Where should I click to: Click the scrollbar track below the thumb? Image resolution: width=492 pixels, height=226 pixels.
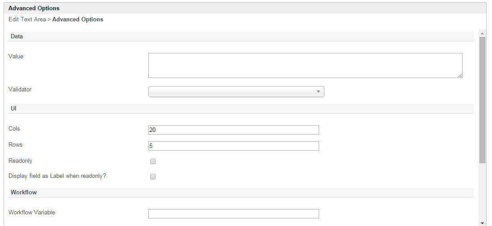[x=482, y=192]
